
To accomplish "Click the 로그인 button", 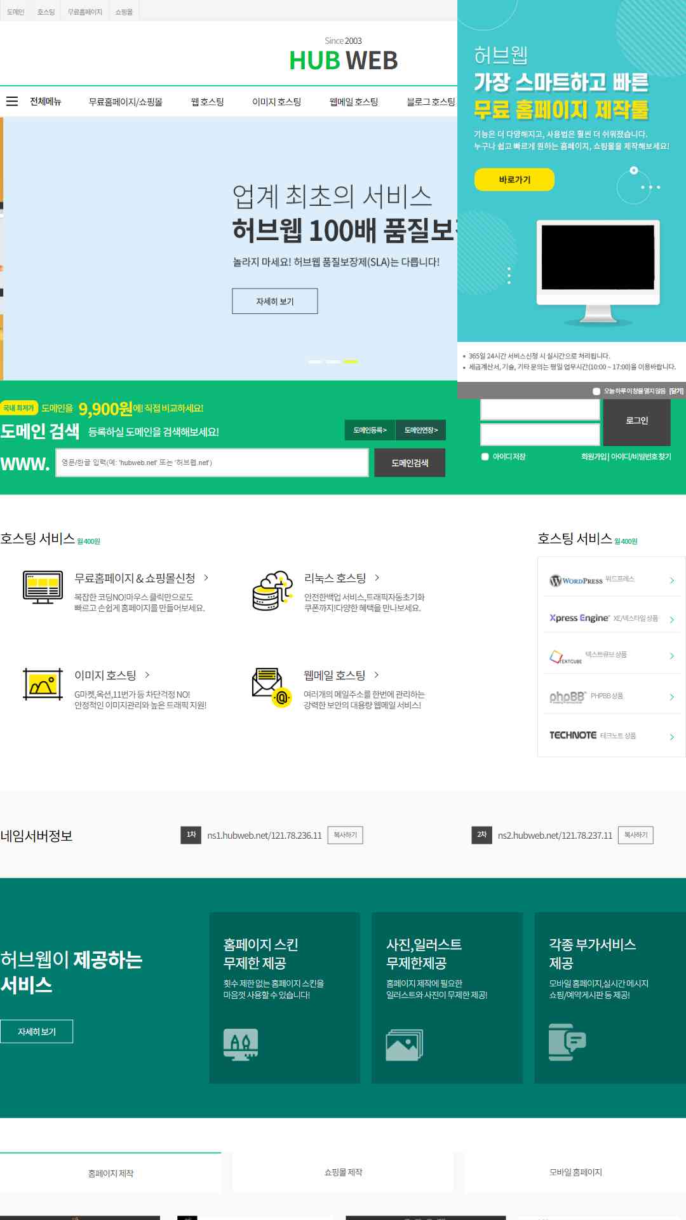I will (x=637, y=421).
